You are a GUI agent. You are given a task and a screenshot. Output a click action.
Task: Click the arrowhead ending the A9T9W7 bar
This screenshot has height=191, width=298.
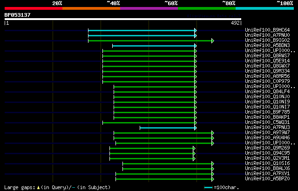point(213,133)
